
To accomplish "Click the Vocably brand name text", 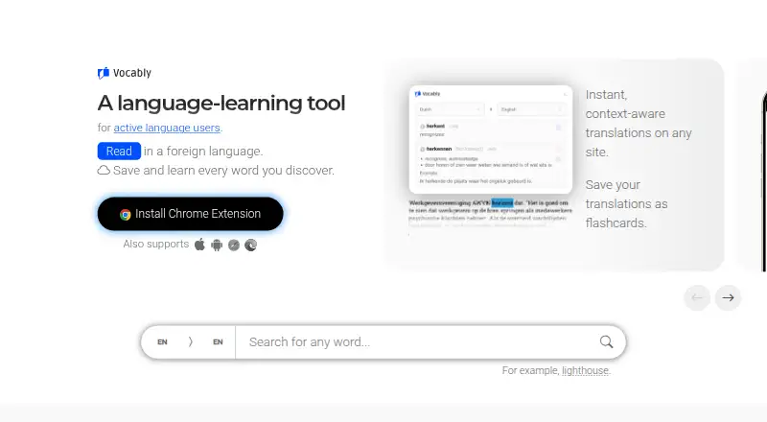I will 132,73.
